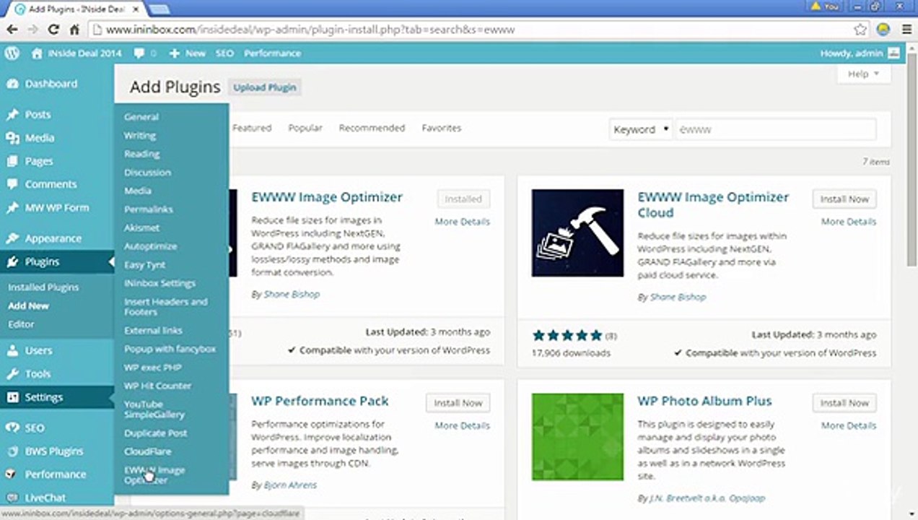Viewport: 918px width, 520px height.
Task: Switch to Favorites plugins tab
Action: [442, 128]
